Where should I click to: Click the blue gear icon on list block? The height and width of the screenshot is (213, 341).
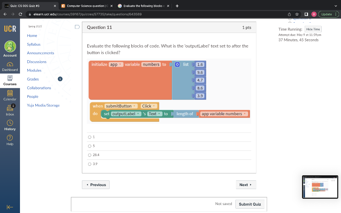point(177,65)
